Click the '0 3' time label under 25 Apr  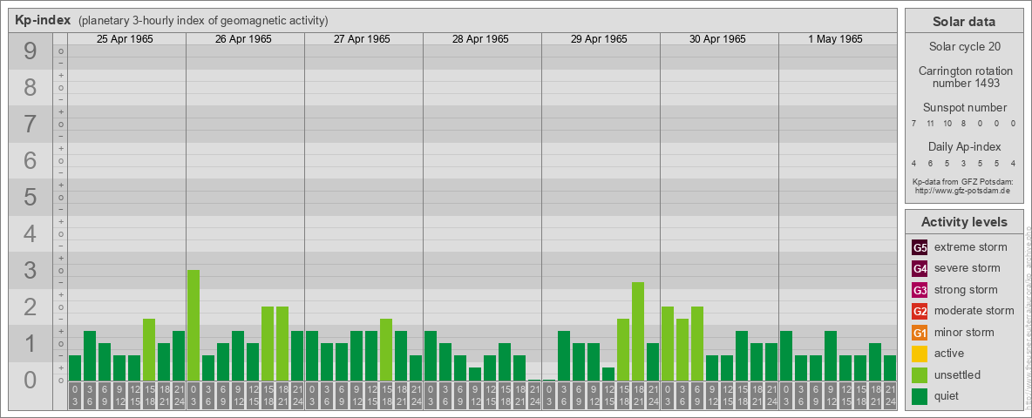[x=75, y=395]
